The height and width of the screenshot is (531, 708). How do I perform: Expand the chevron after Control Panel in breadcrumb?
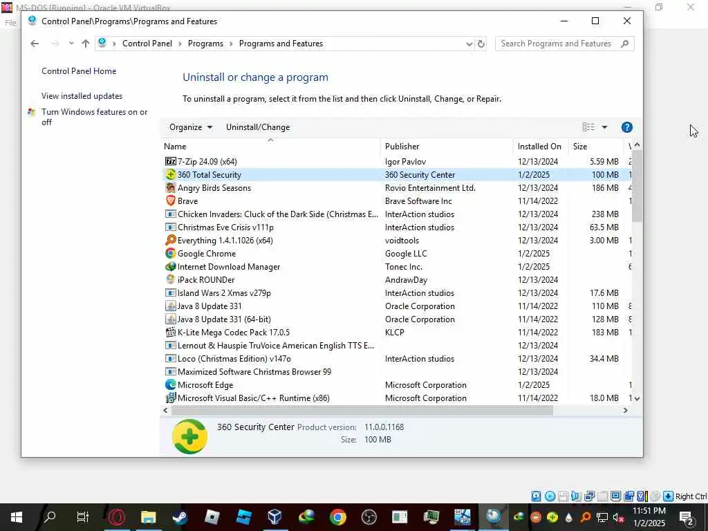click(x=180, y=44)
